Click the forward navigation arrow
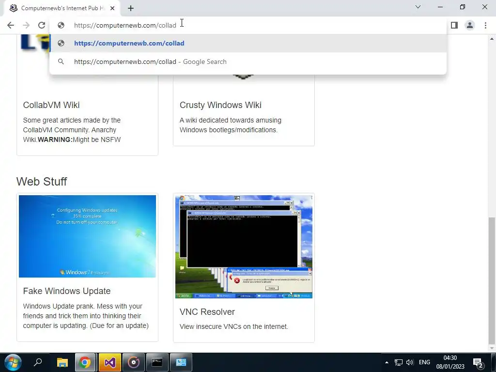 (26, 25)
